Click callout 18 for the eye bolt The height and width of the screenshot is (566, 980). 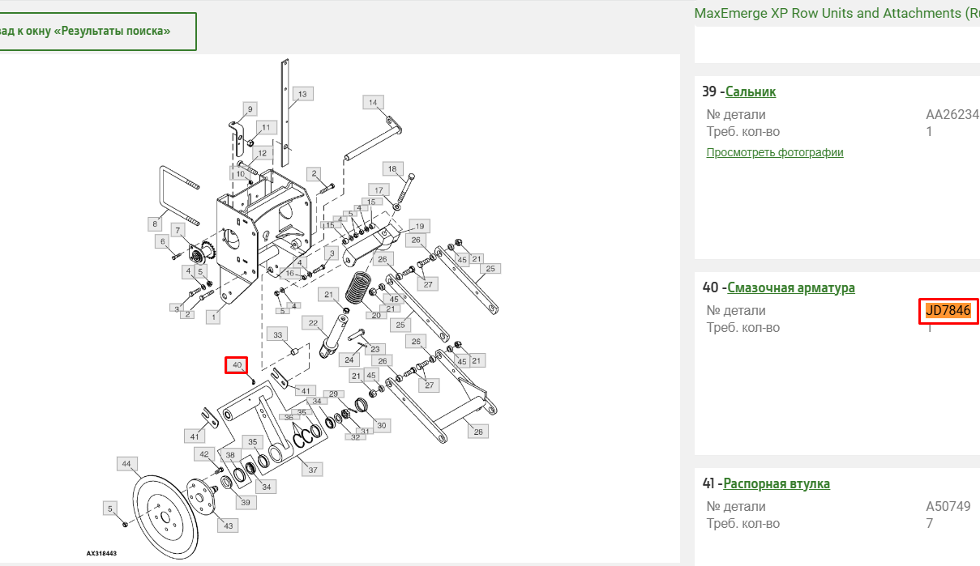393,169
